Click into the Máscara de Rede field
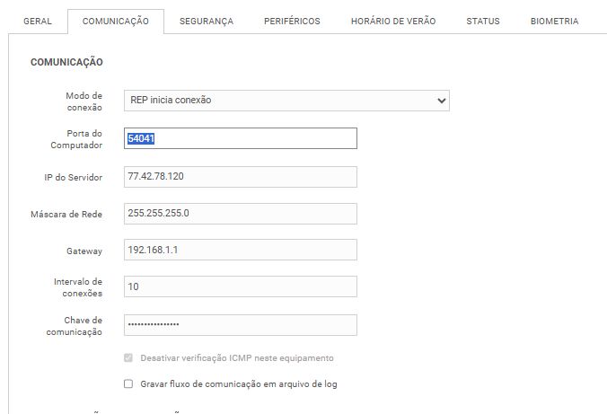The width and height of the screenshot is (607, 414). 240,214
